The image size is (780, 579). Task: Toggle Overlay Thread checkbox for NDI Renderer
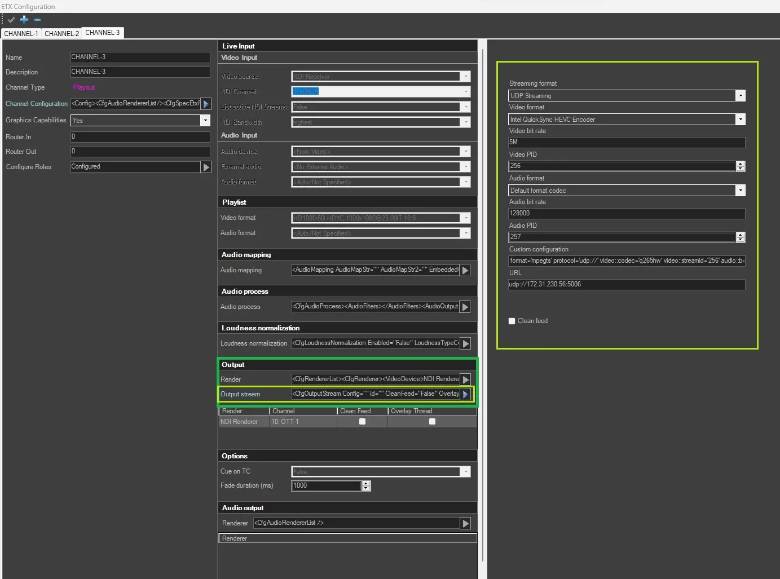(432, 422)
